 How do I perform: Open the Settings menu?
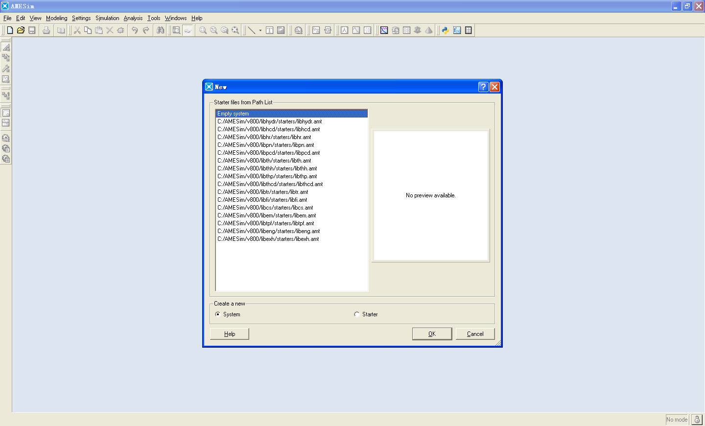pos(81,18)
